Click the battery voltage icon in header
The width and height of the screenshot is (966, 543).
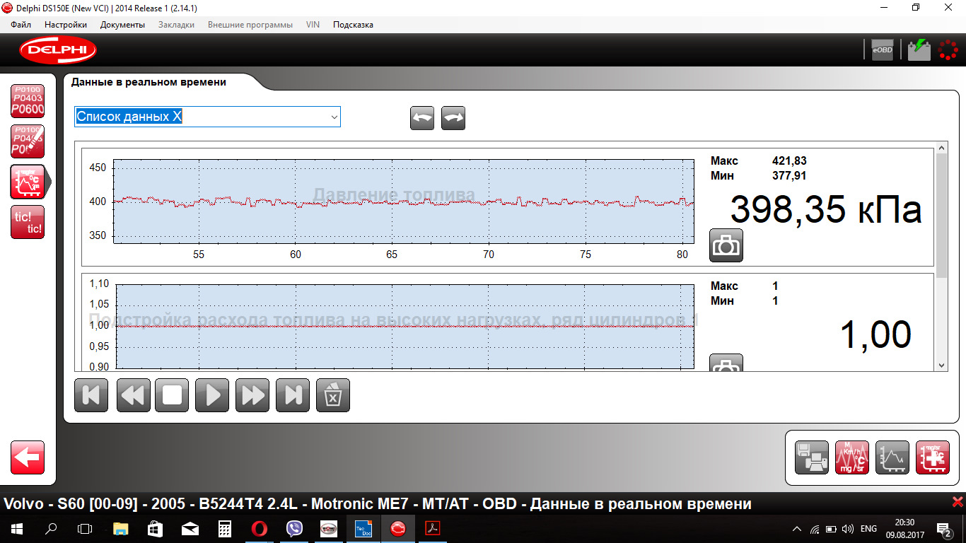tap(919, 50)
